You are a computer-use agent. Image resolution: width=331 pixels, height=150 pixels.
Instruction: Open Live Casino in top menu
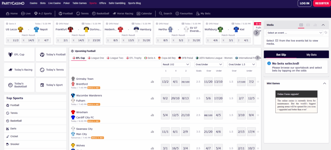[x=54, y=3]
